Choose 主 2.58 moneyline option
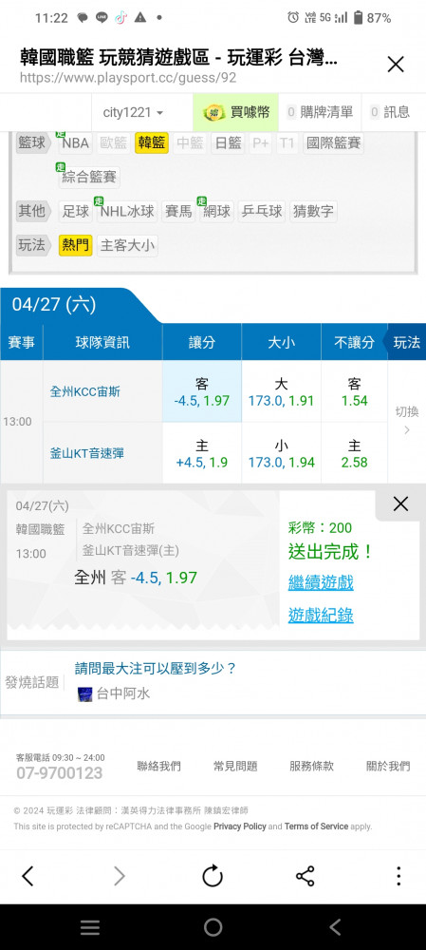The width and height of the screenshot is (426, 950). (x=355, y=454)
